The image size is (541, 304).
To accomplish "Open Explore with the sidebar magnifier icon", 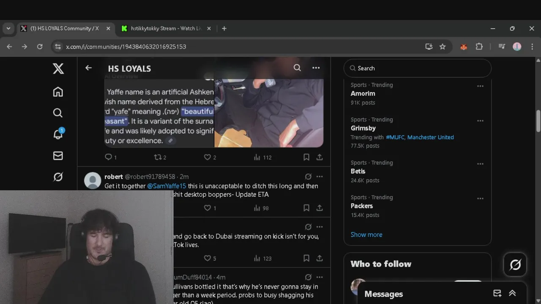I will (x=58, y=113).
